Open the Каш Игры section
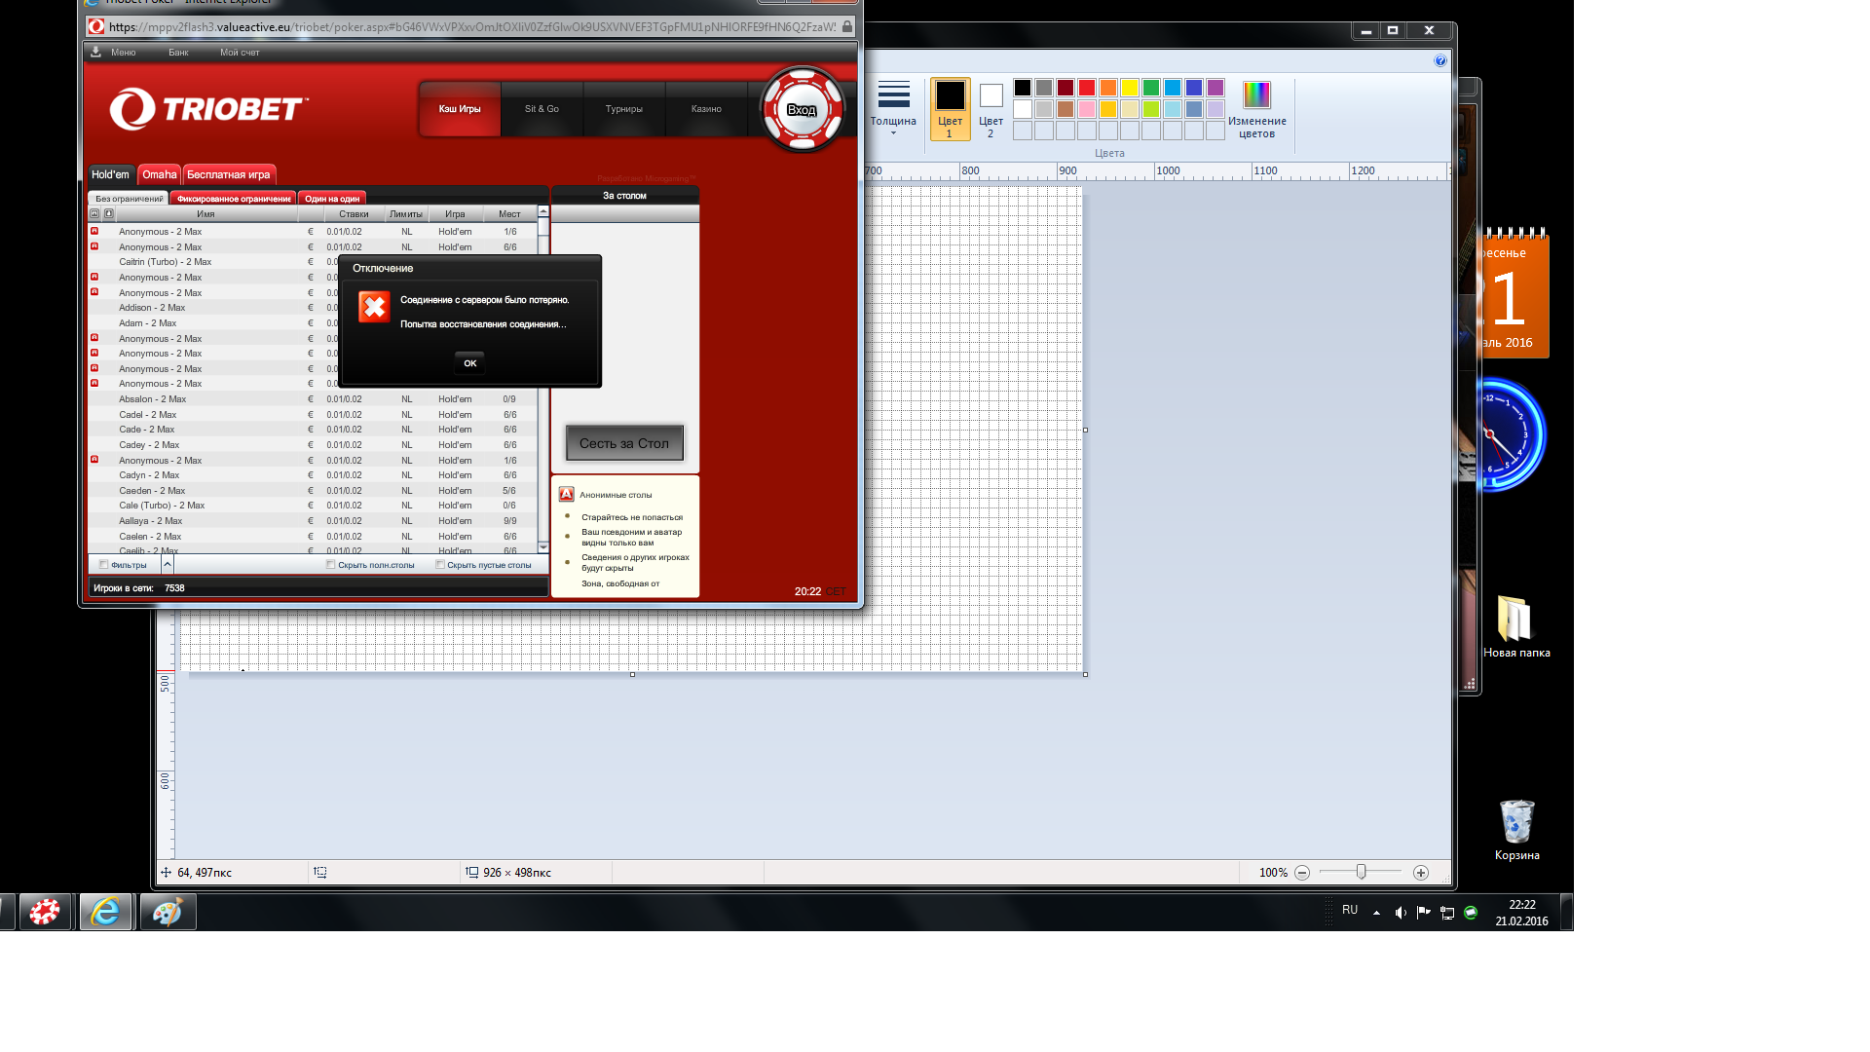 (x=460, y=109)
